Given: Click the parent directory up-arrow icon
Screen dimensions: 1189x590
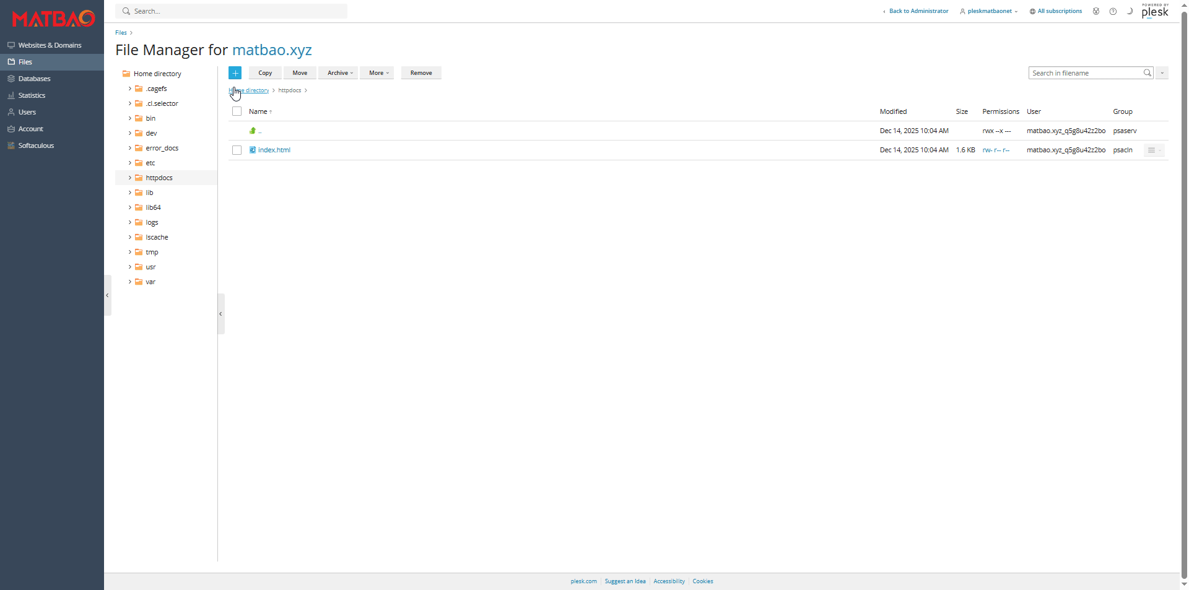Looking at the screenshot, I should point(253,131).
